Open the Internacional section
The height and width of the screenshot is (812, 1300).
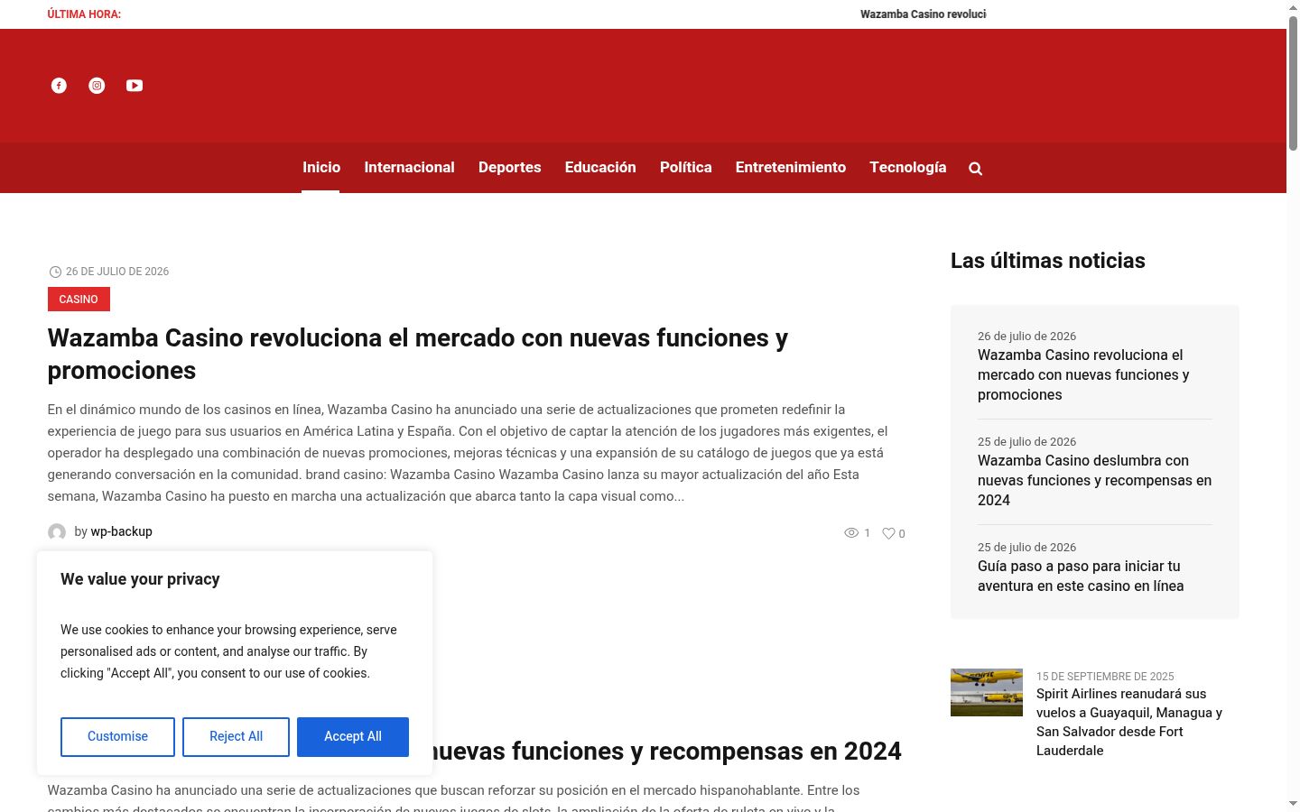409,167
